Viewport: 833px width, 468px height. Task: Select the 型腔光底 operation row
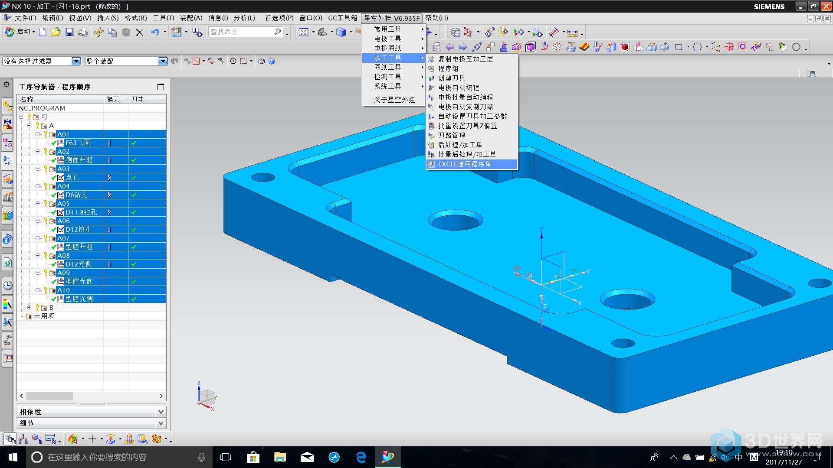92,281
